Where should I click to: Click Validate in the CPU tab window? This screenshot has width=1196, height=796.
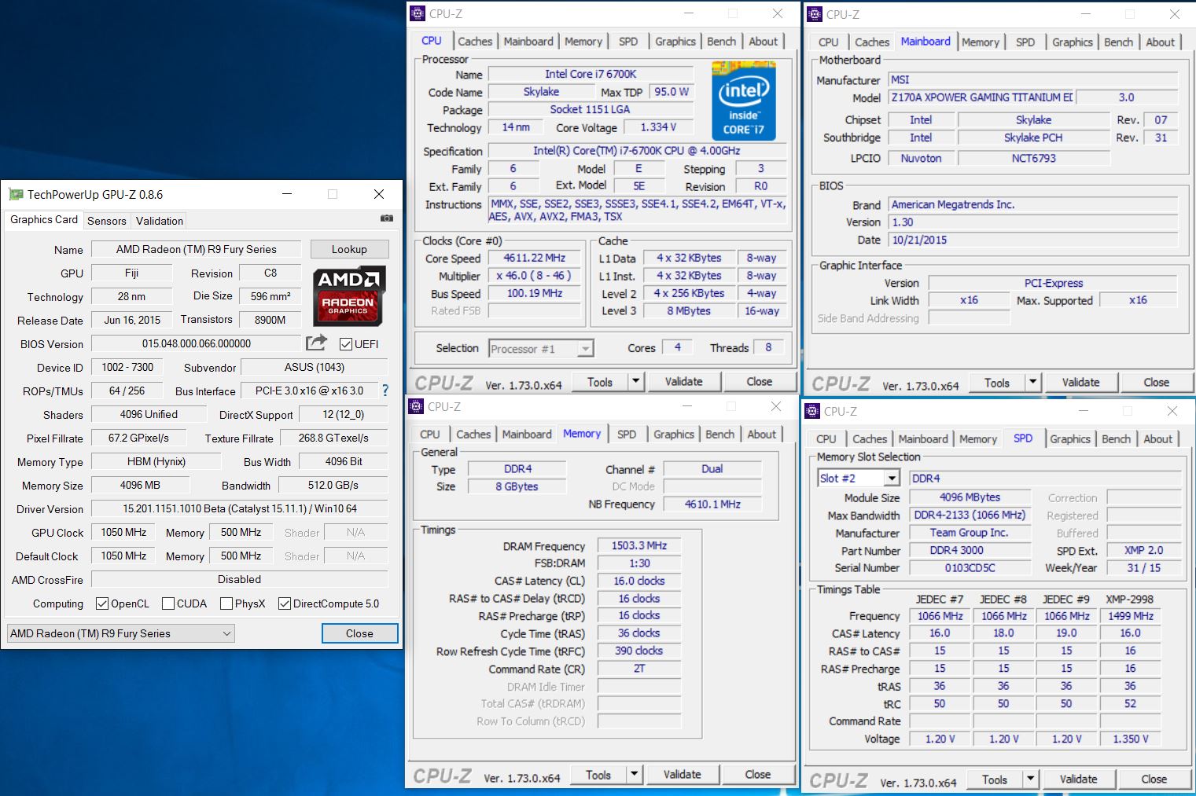tap(684, 382)
